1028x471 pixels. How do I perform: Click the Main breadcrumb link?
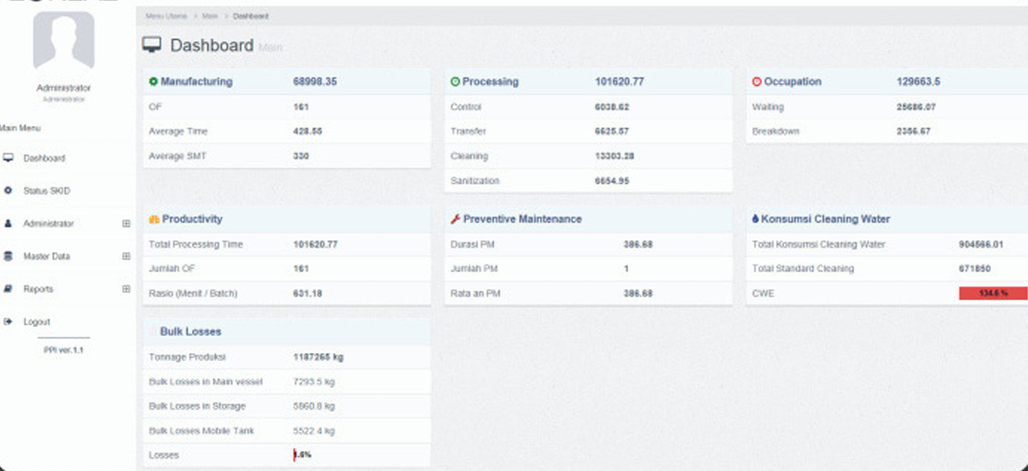pyautogui.click(x=210, y=16)
